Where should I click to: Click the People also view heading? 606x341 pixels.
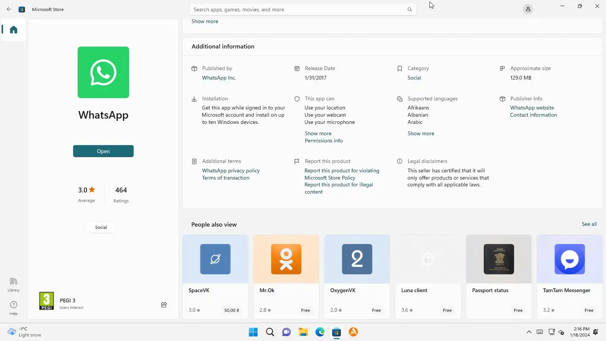214,224
